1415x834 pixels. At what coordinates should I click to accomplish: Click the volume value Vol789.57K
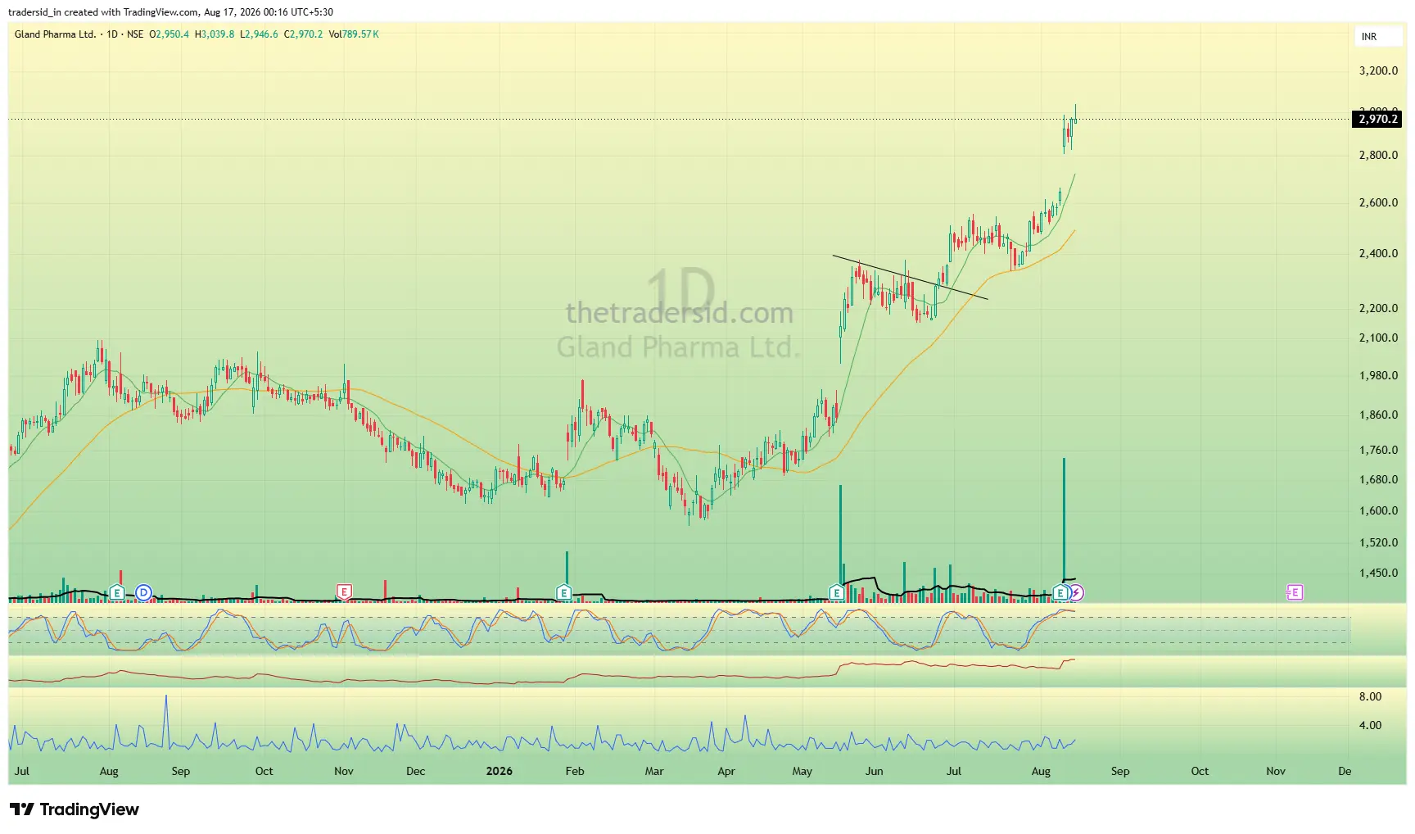tap(354, 34)
